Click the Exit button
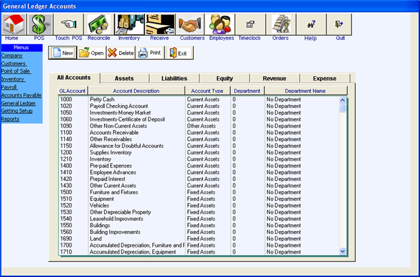420x277 pixels. pyautogui.click(x=179, y=53)
